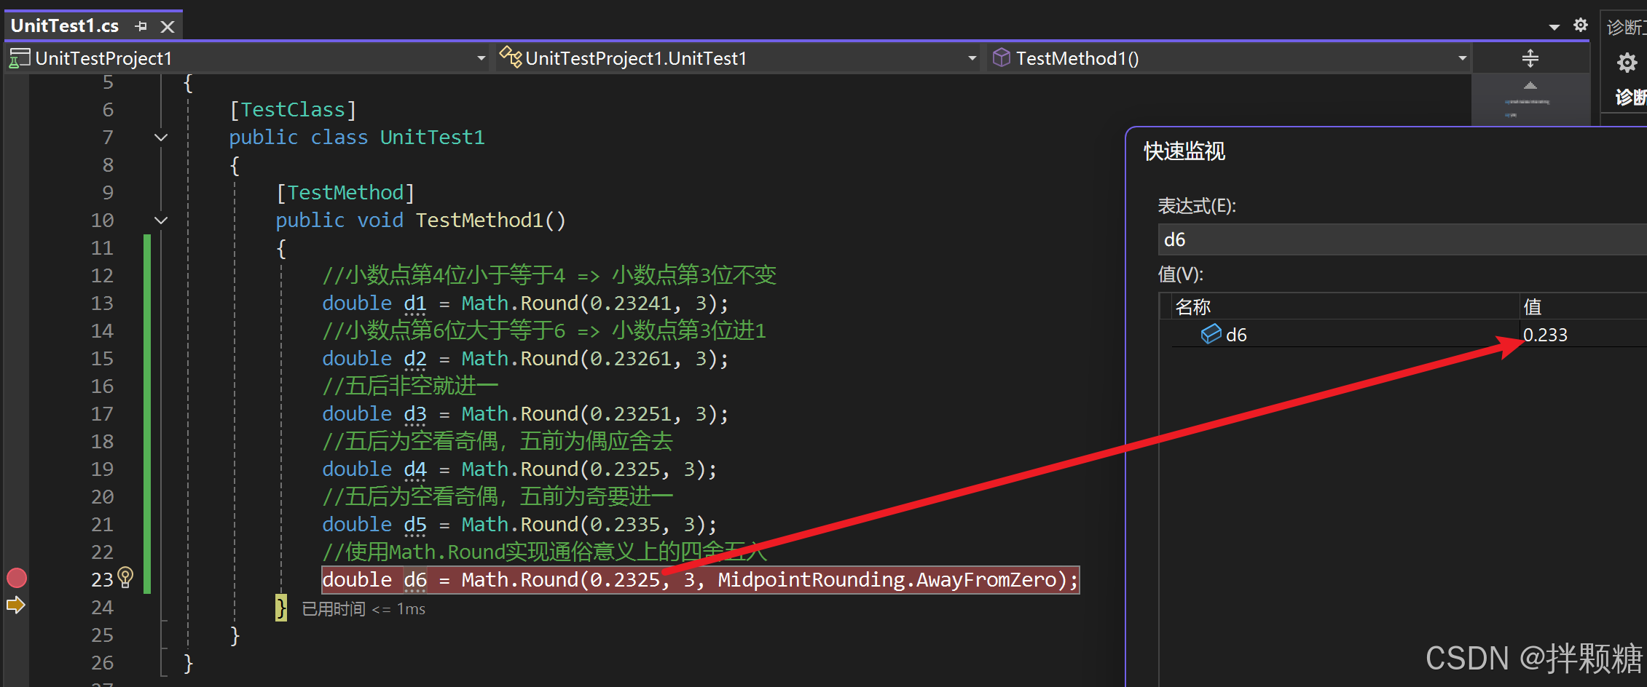The height and width of the screenshot is (687, 1647).
Task: Open the gear icon in the 诊断 panel
Action: [1628, 63]
